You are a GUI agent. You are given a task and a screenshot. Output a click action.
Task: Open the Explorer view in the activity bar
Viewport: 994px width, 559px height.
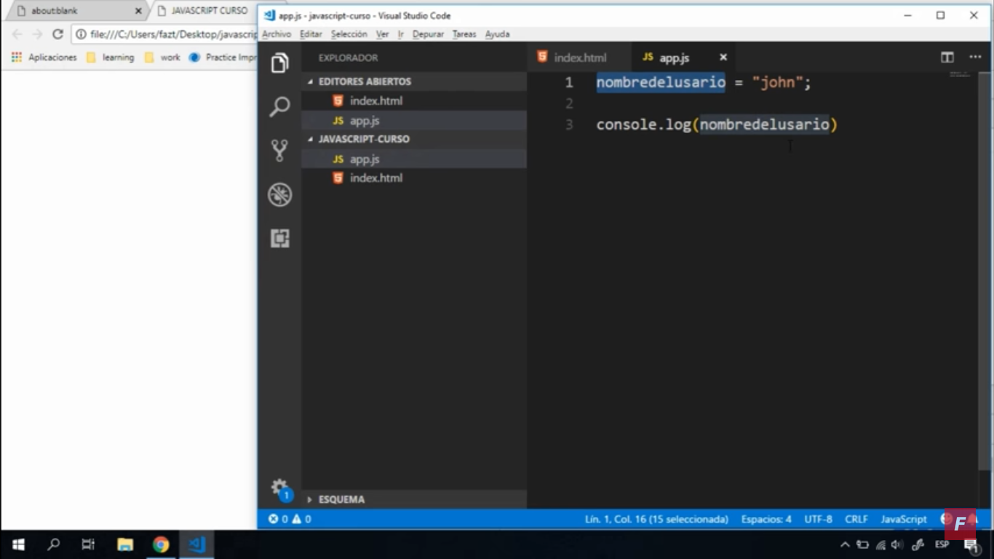280,63
